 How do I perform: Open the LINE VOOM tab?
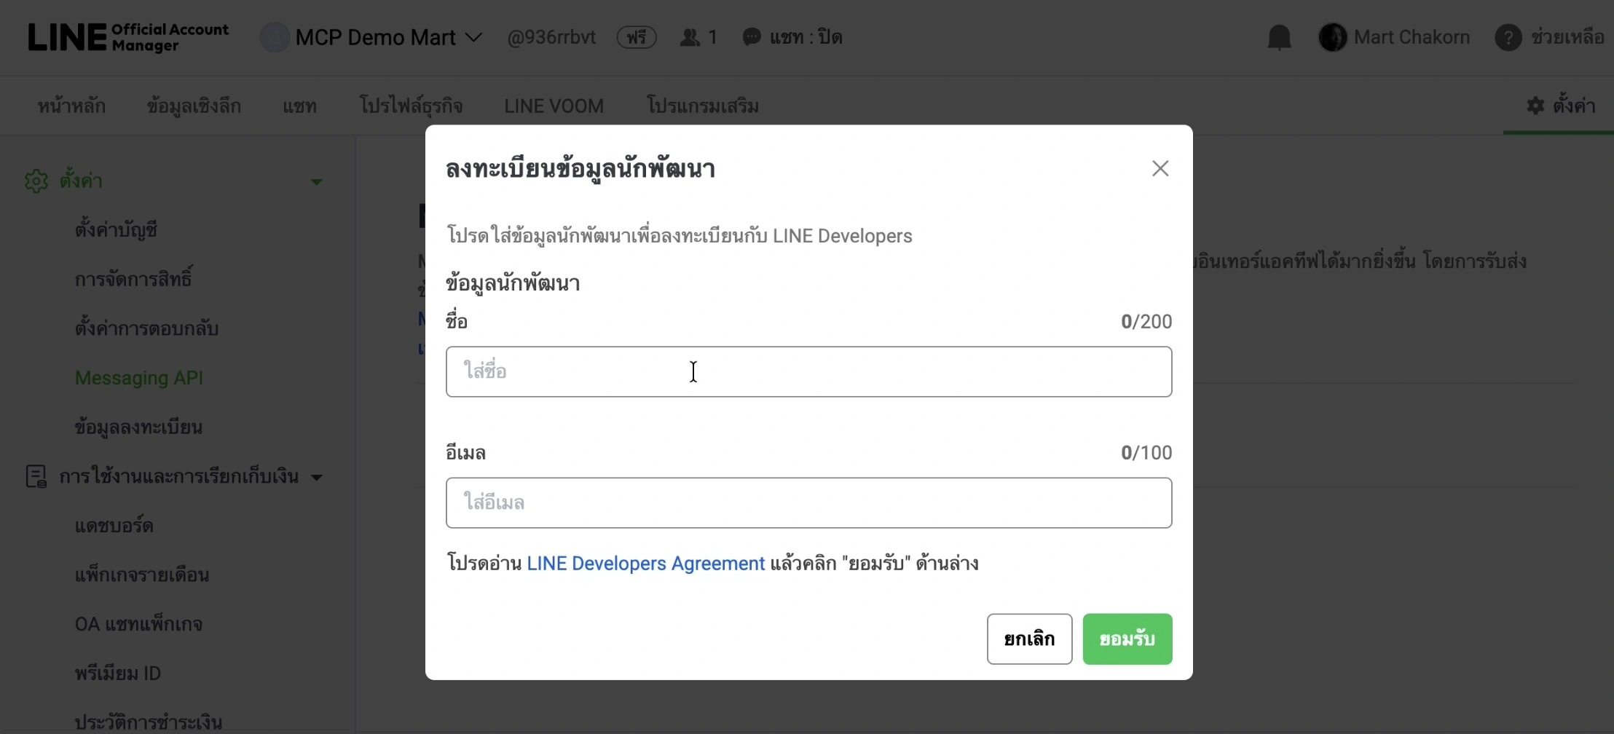[x=554, y=106]
